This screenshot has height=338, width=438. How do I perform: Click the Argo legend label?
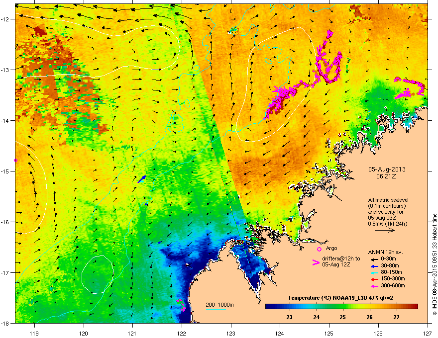click(x=331, y=248)
